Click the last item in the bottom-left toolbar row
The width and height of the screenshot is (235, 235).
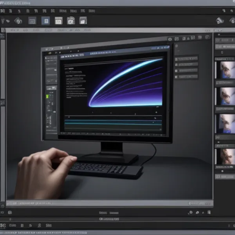(x=49, y=226)
